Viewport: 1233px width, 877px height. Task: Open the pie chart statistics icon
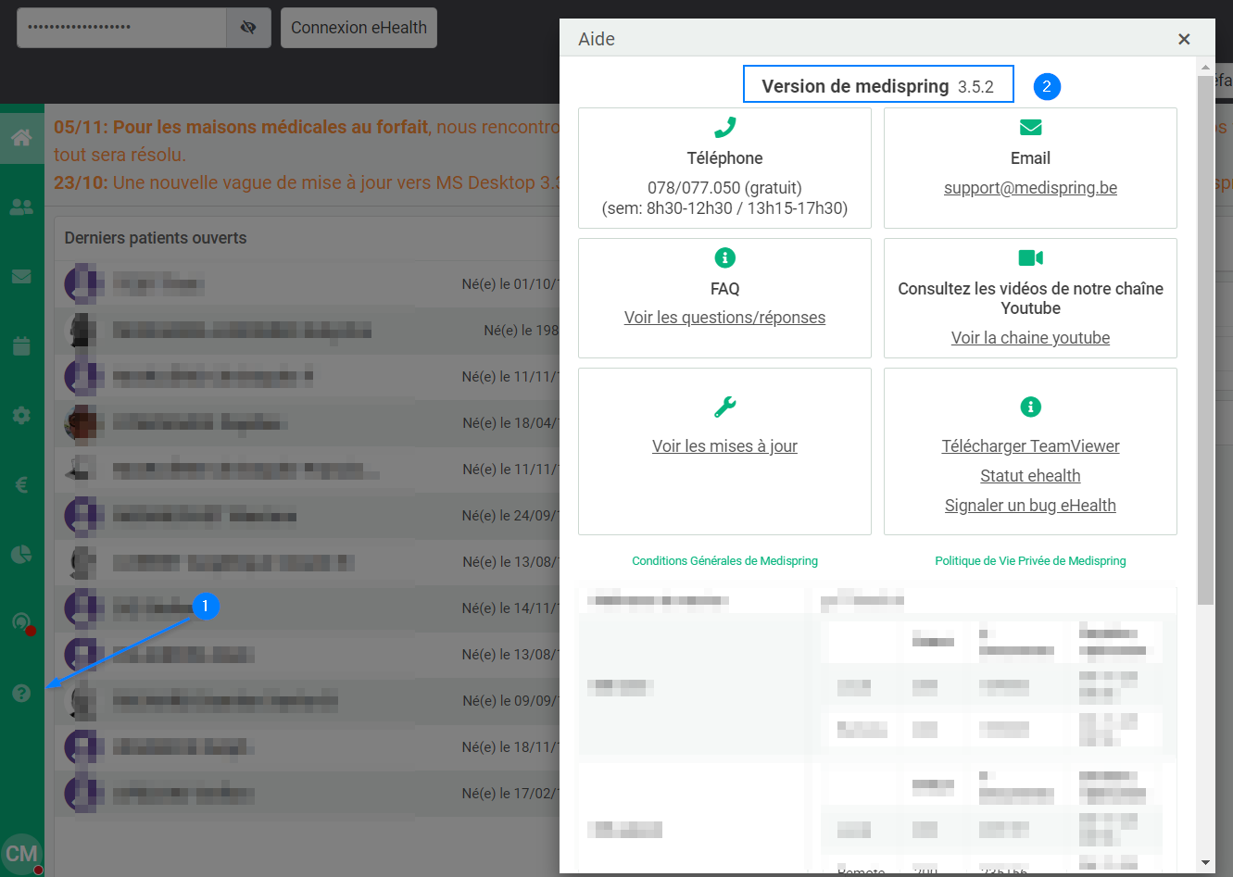tap(21, 554)
